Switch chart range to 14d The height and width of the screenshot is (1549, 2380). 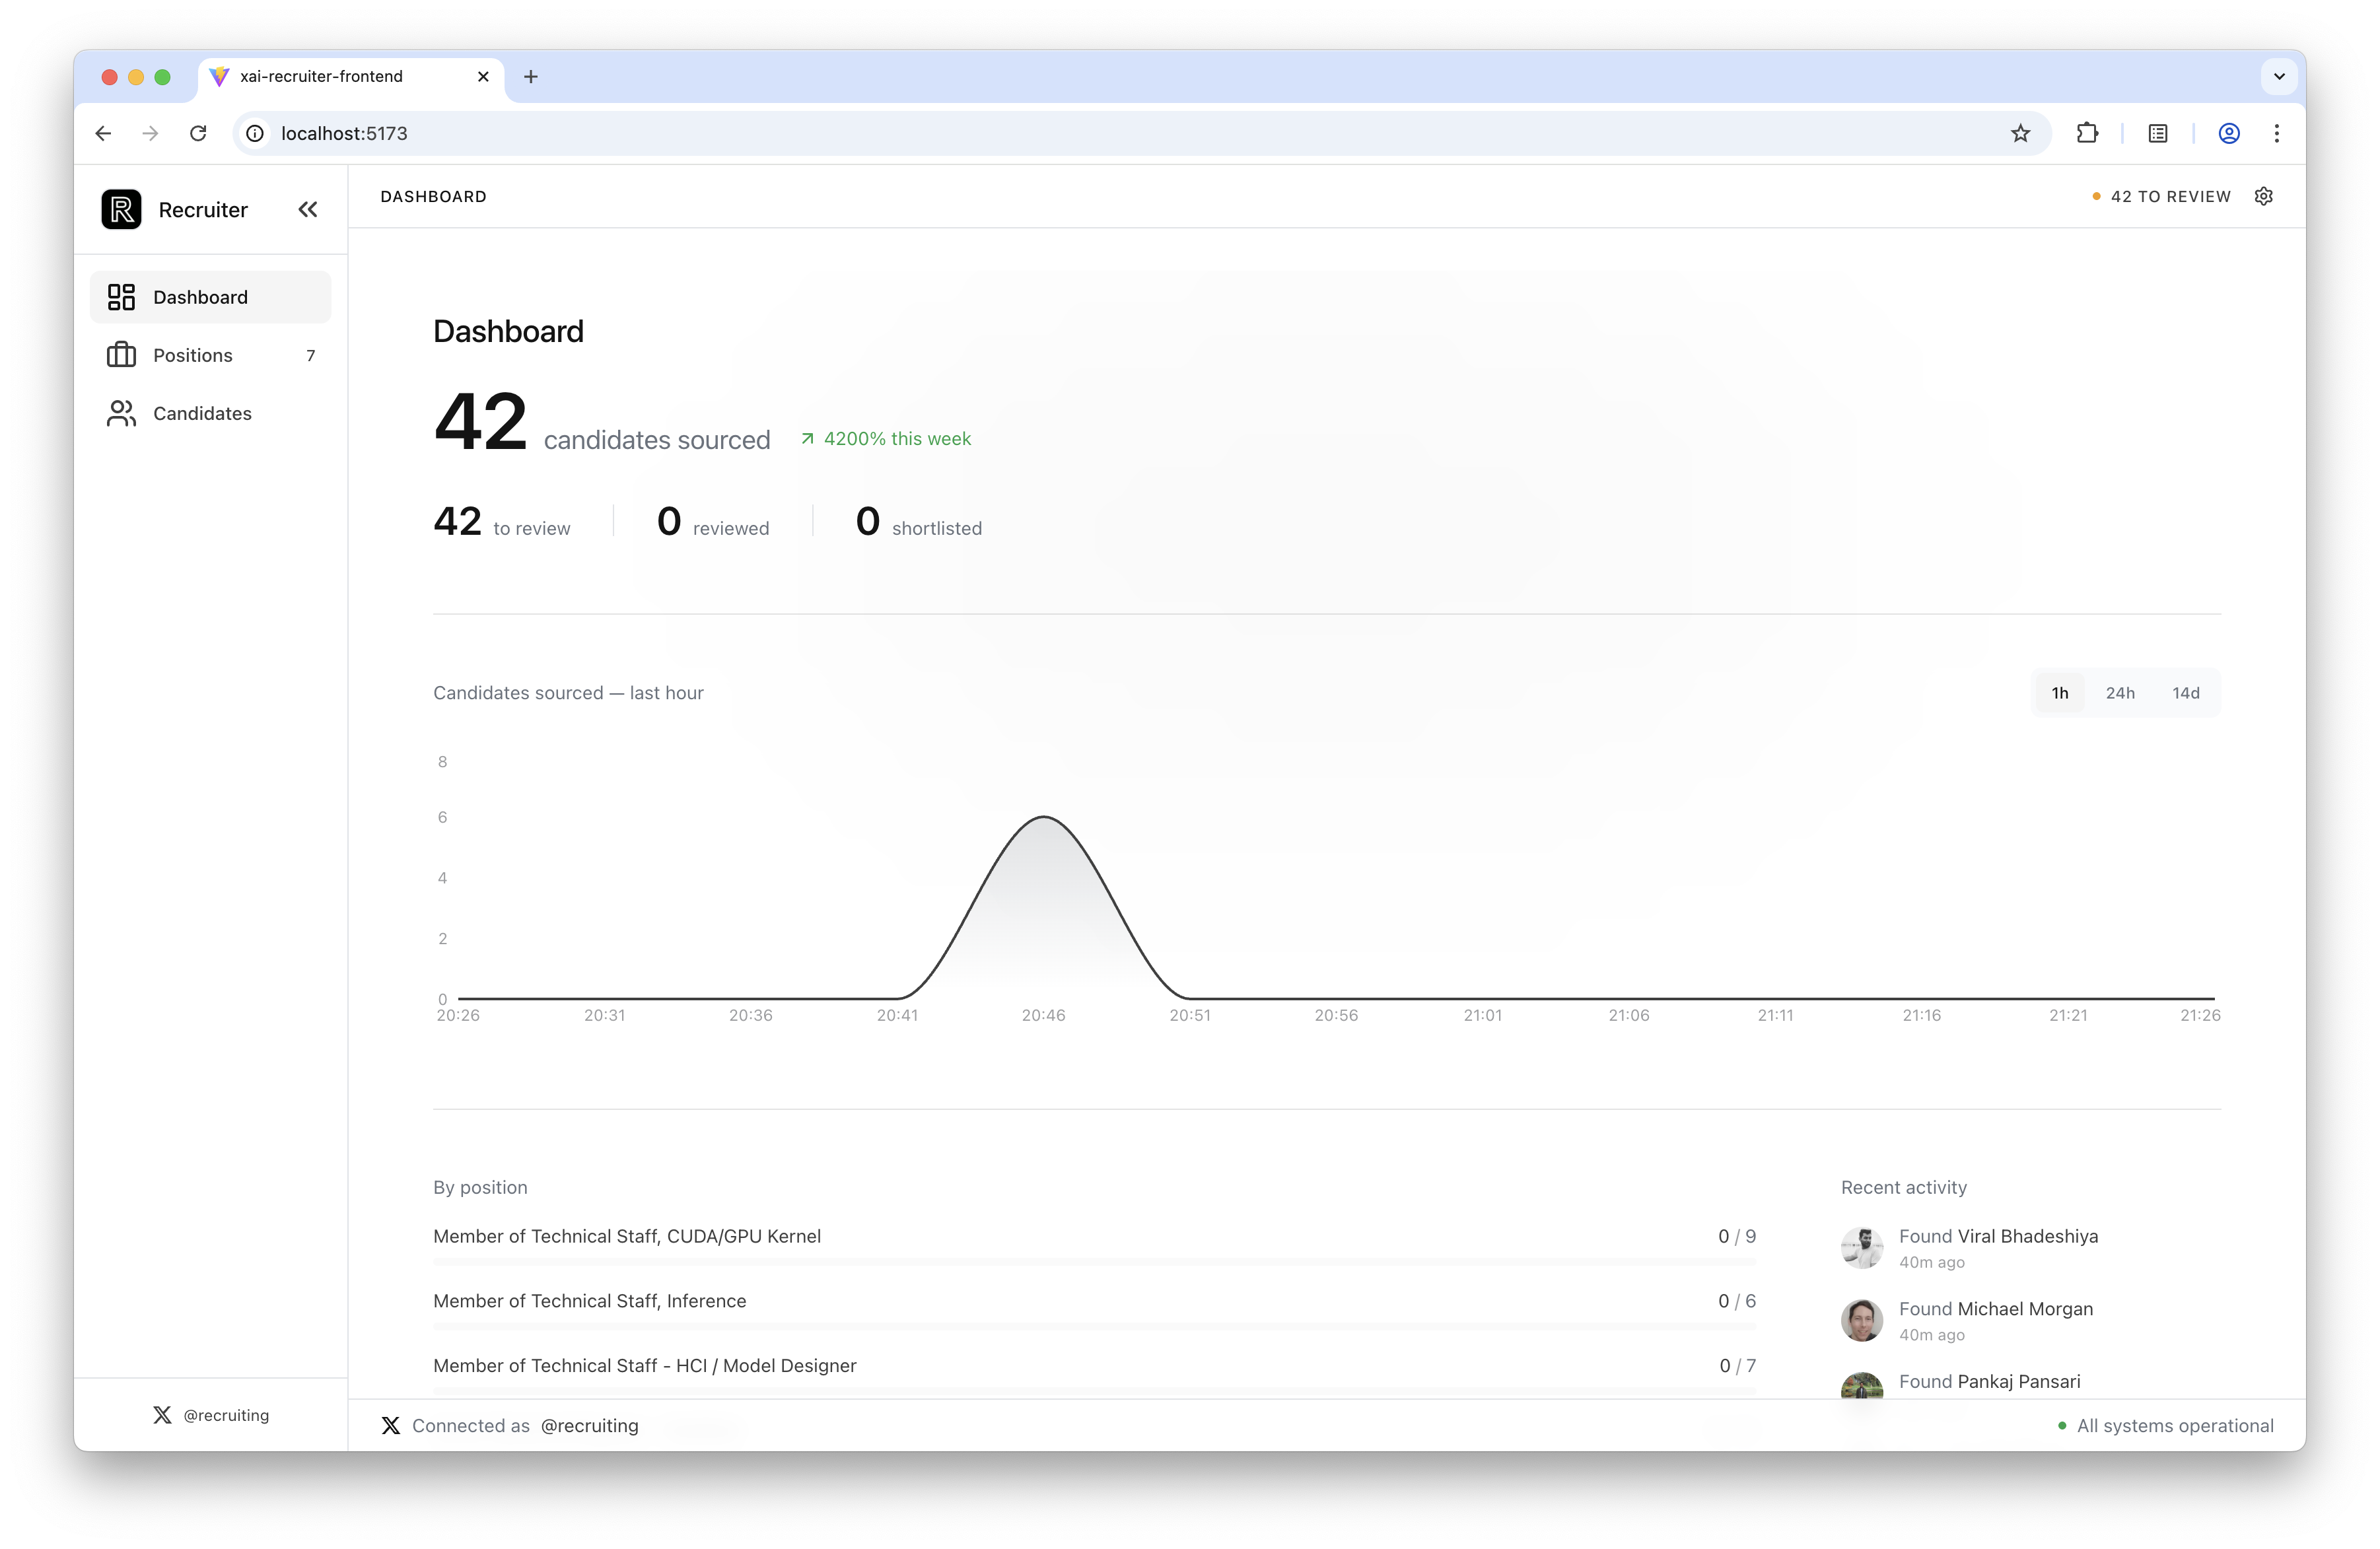[2185, 693]
